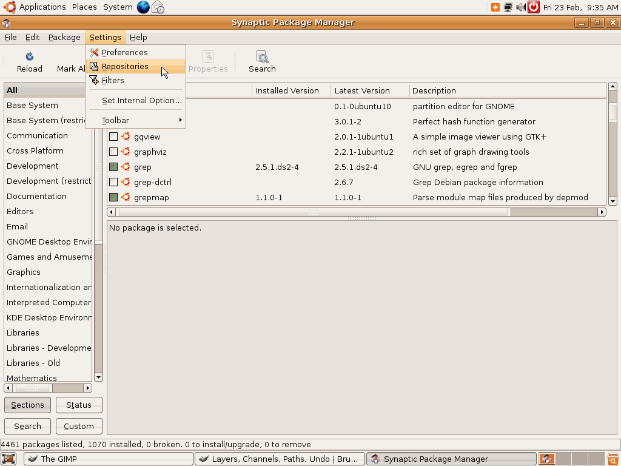Open the System panel menu

118,7
